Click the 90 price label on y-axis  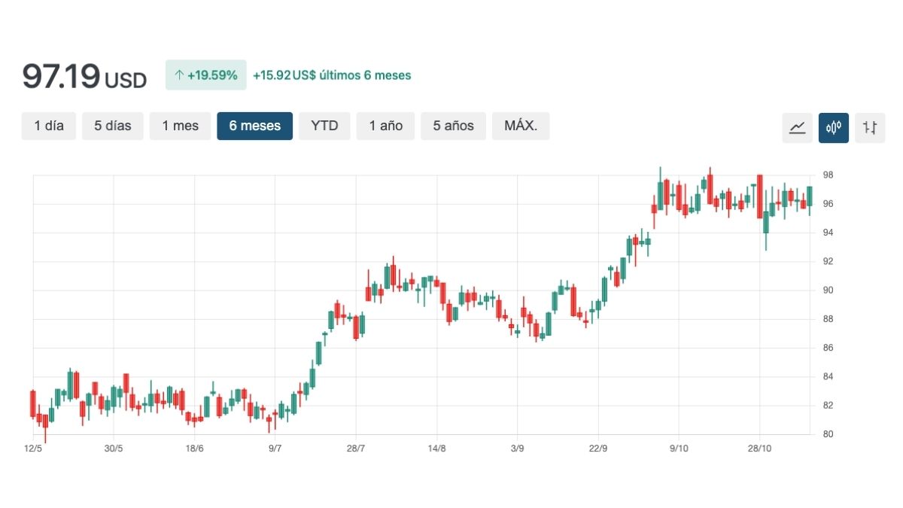click(x=827, y=291)
